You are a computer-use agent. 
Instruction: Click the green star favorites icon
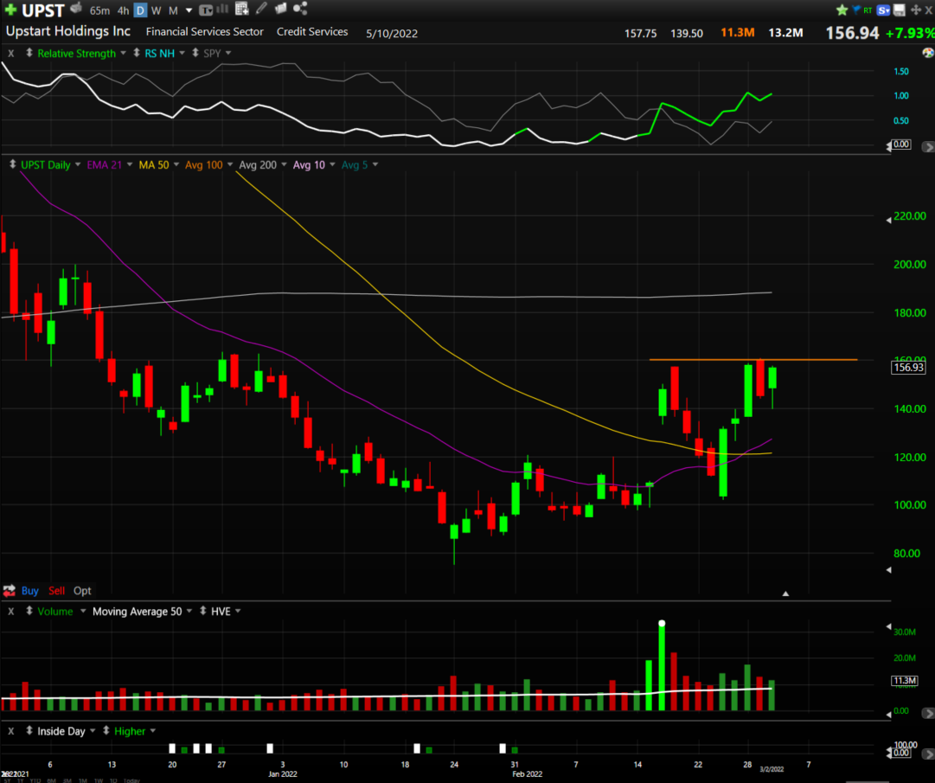(842, 10)
